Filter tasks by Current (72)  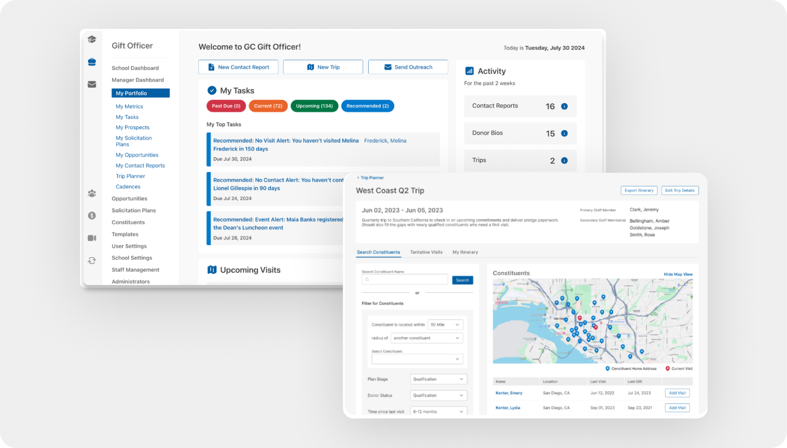coord(268,106)
